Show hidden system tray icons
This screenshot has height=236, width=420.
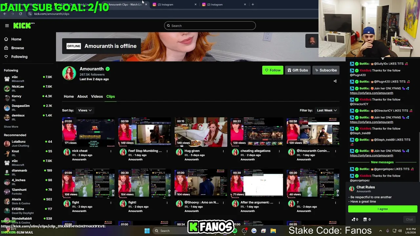[381, 231]
